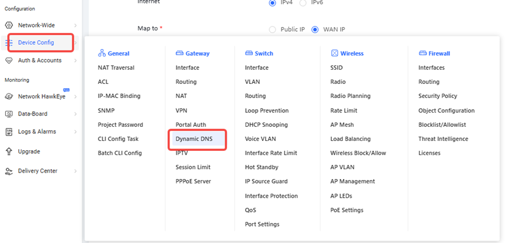Go to the SSID wireless settings

point(337,67)
